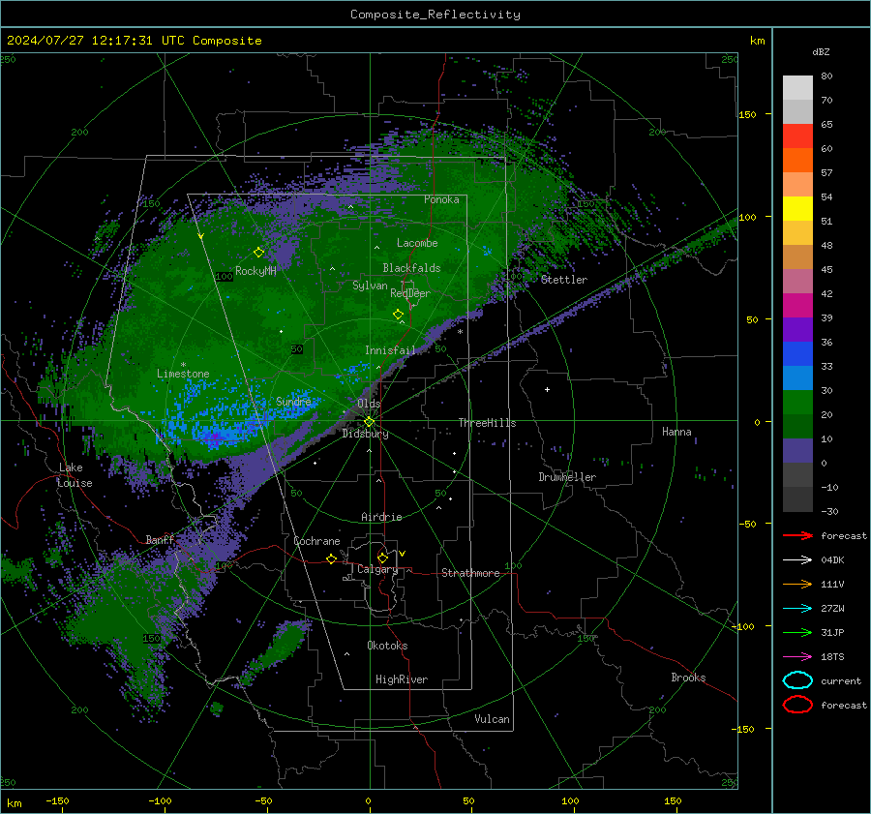Image resolution: width=871 pixels, height=814 pixels.
Task: Click the 'Composite_Reflectivity' title
Action: (435, 15)
